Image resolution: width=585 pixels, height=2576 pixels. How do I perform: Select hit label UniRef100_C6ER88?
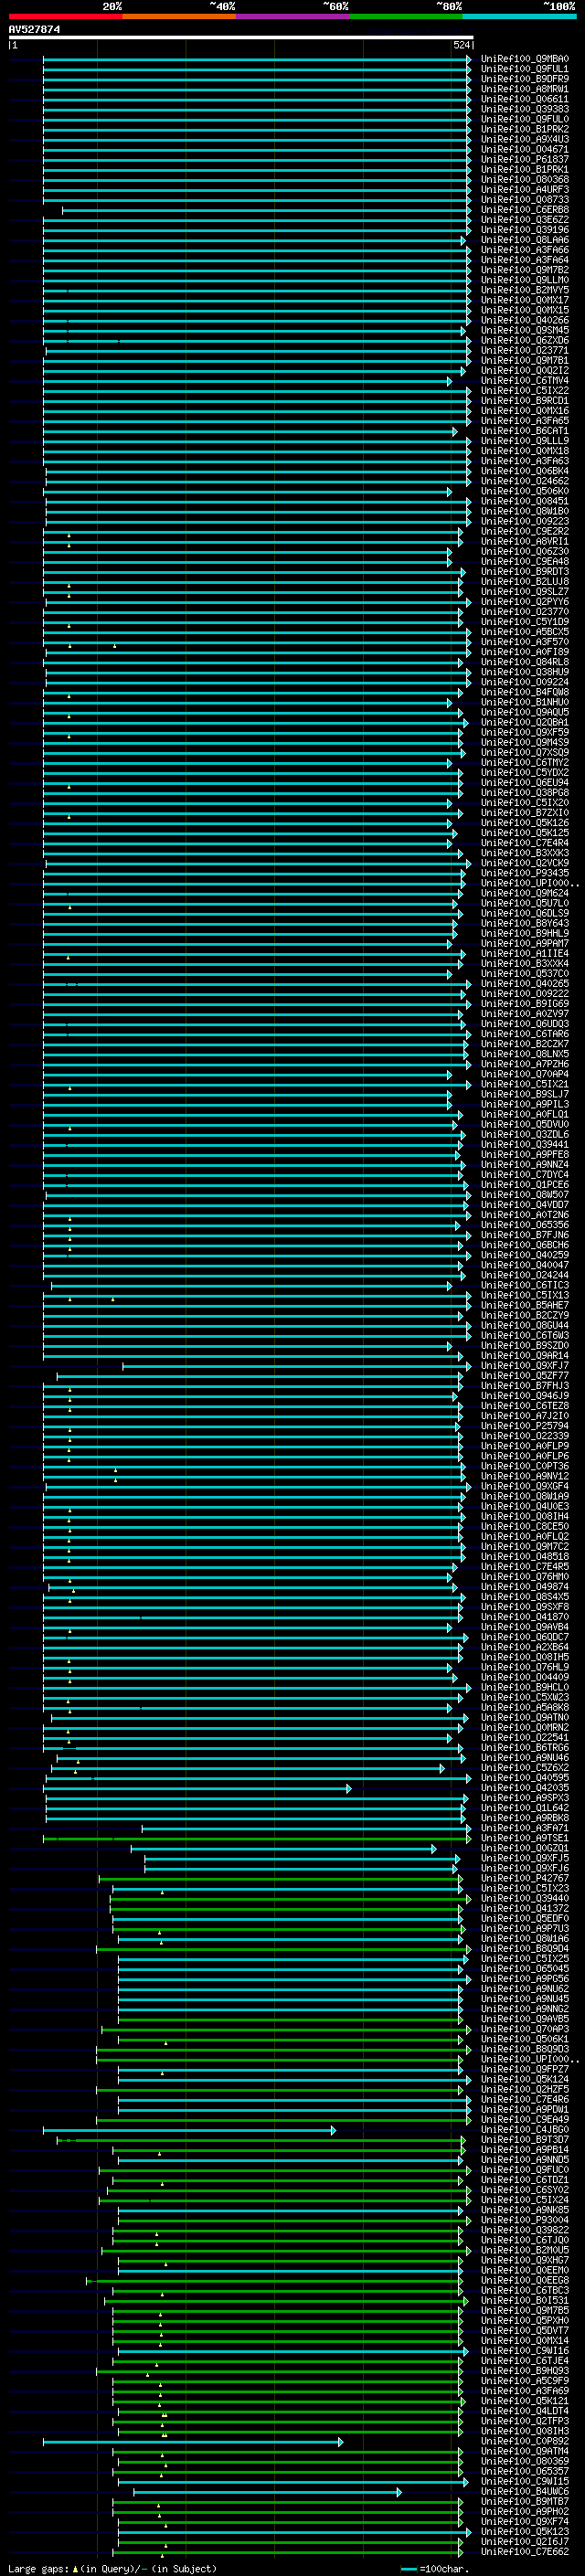[524, 210]
